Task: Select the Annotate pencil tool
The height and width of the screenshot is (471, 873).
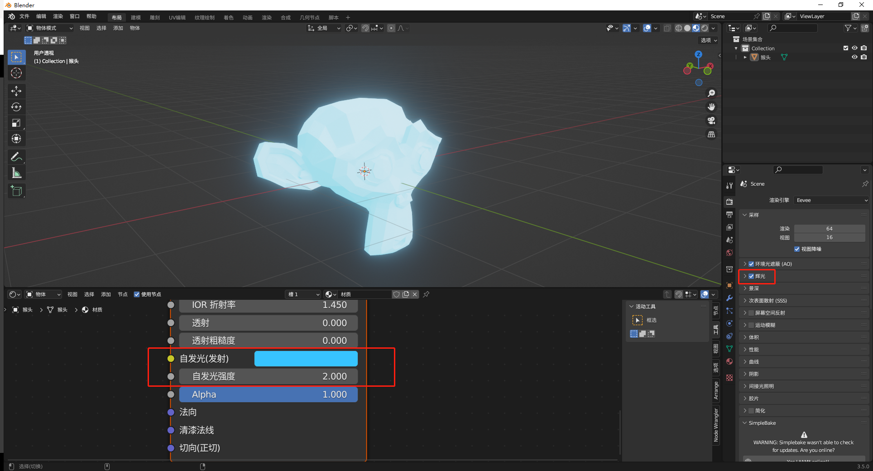Action: (16, 157)
